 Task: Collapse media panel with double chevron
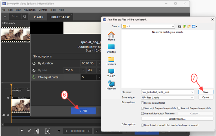point(29,14)
